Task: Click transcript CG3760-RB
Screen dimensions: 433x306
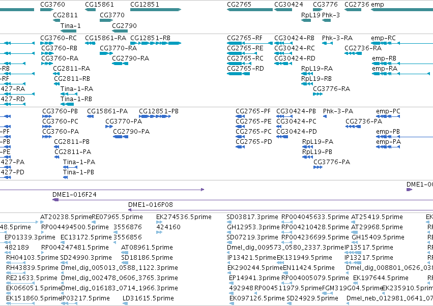Action: click(47, 53)
